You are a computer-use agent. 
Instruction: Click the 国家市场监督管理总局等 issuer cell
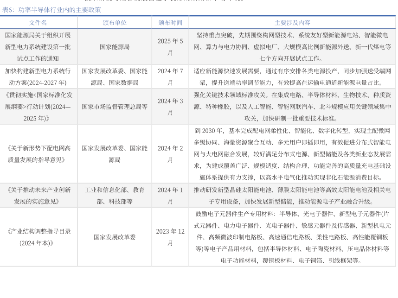pos(114,107)
